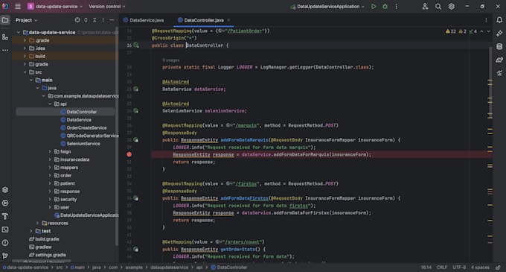The width and height of the screenshot is (506, 272).
Task: Expand the resources folder
Action: (37, 224)
